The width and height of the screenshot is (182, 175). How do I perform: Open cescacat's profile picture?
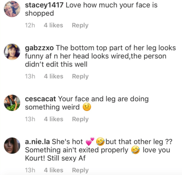point(12,103)
